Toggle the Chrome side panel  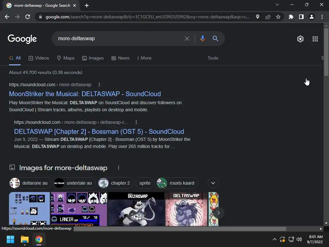(x=301, y=17)
